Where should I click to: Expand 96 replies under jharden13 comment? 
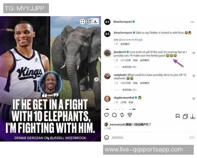click(129, 67)
